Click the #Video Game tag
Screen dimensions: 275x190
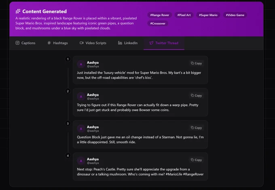pos(235,15)
